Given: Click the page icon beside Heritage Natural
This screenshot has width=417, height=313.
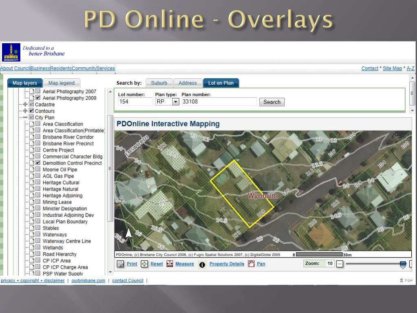Looking at the screenshot, I should pos(32,189).
